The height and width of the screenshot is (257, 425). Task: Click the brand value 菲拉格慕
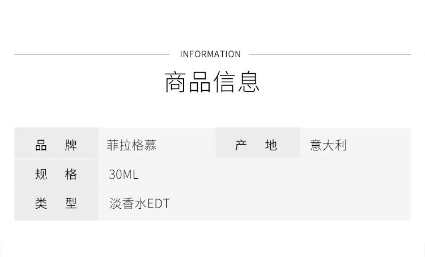coord(131,145)
